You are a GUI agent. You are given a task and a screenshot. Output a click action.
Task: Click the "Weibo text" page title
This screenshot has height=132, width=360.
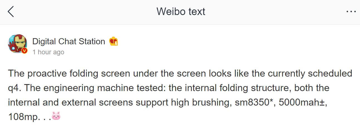tap(181, 12)
